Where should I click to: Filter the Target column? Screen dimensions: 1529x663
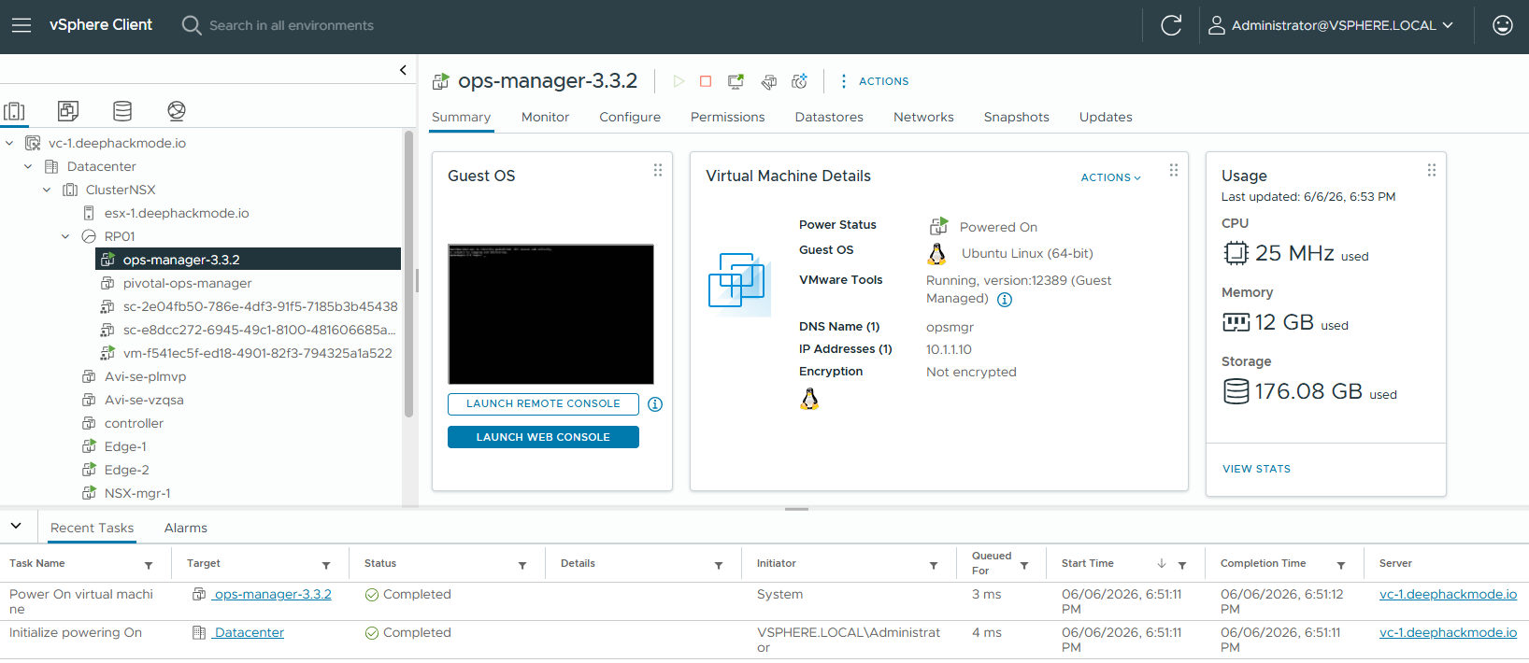click(x=326, y=565)
